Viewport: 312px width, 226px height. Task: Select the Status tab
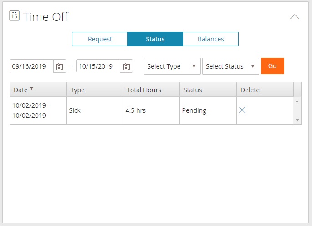tap(155, 39)
